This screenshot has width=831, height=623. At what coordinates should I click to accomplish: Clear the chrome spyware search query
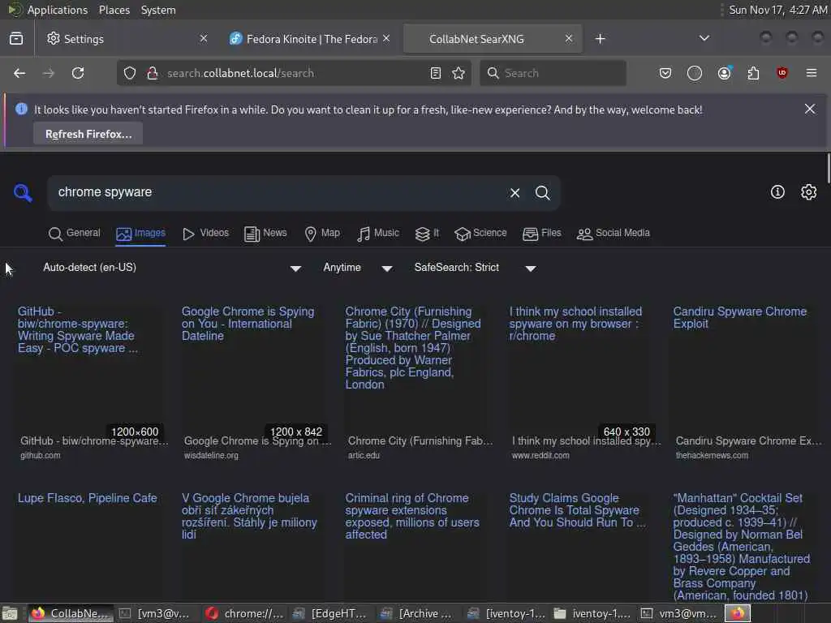coord(515,193)
